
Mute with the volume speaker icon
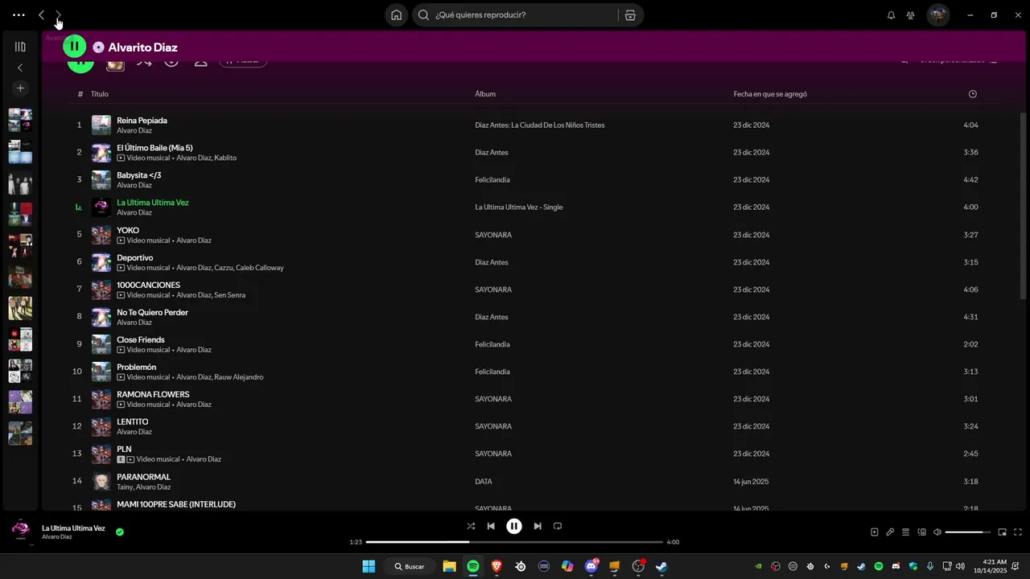tap(937, 532)
